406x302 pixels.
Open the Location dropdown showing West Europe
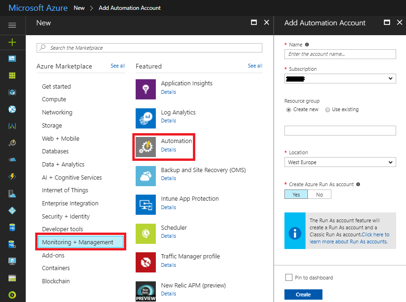(x=340, y=162)
